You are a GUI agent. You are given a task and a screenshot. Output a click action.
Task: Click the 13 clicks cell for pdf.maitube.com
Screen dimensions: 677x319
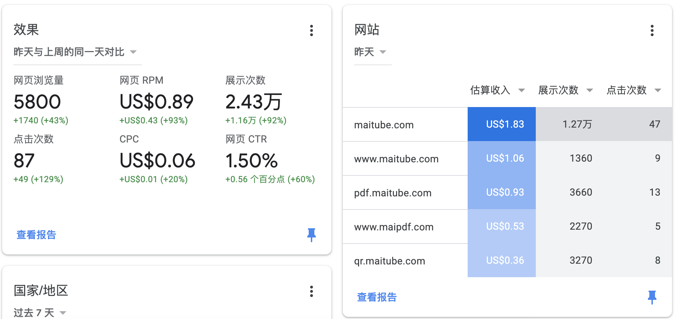(638, 192)
